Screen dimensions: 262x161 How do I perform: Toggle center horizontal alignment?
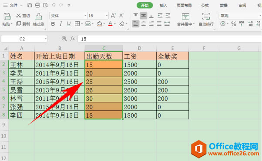pos(143,24)
